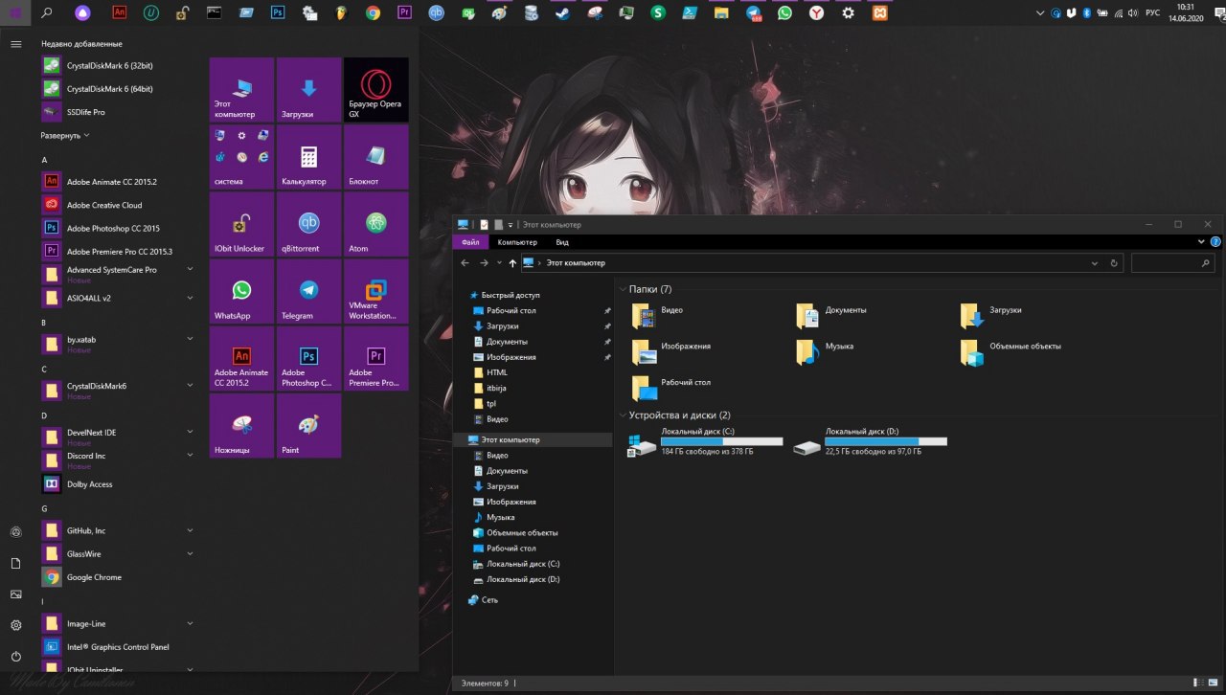Launch Photoshop from the taskbar
The width and height of the screenshot is (1226, 695).
point(277,13)
